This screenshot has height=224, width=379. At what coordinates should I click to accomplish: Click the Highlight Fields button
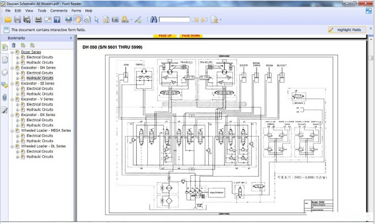347,30
